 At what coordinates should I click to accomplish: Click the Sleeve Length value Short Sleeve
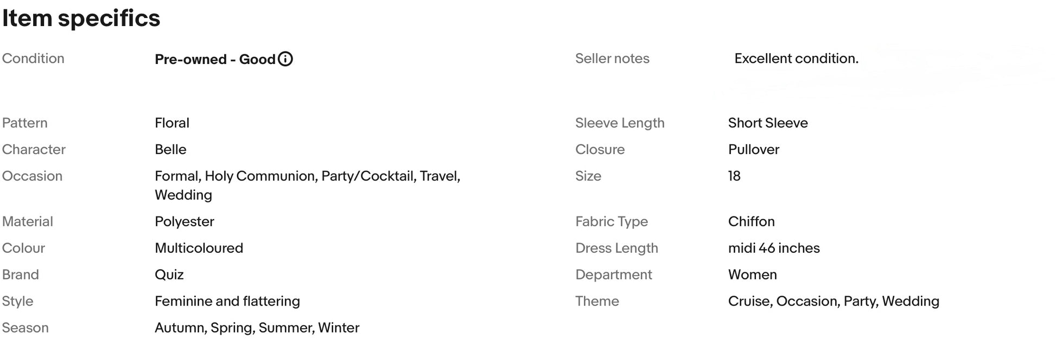(768, 123)
